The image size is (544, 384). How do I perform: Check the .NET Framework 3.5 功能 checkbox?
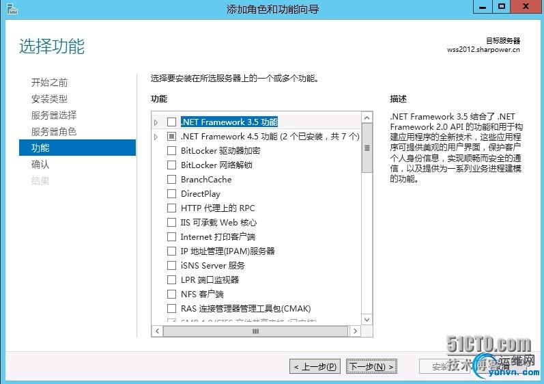pyautogui.click(x=171, y=122)
